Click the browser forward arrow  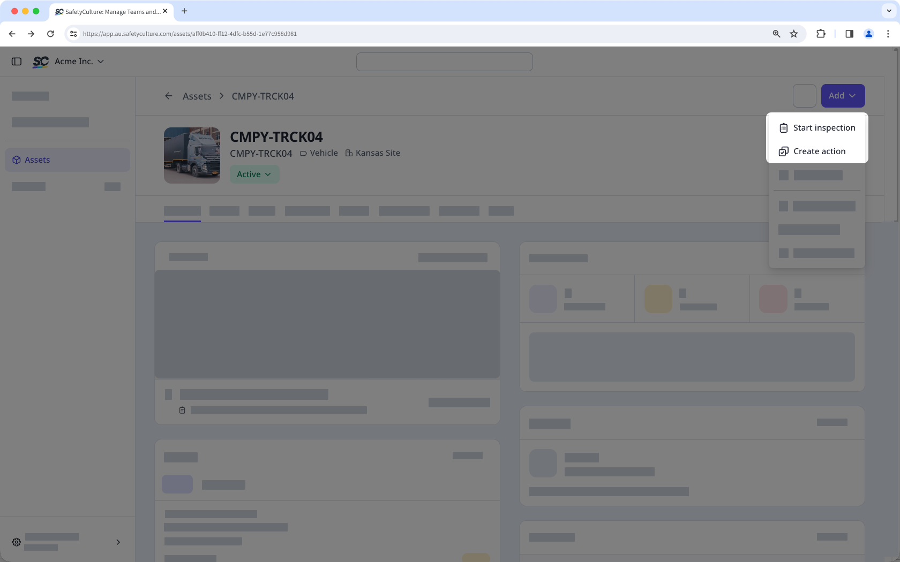(x=31, y=34)
